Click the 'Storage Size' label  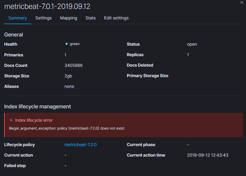(x=17, y=76)
